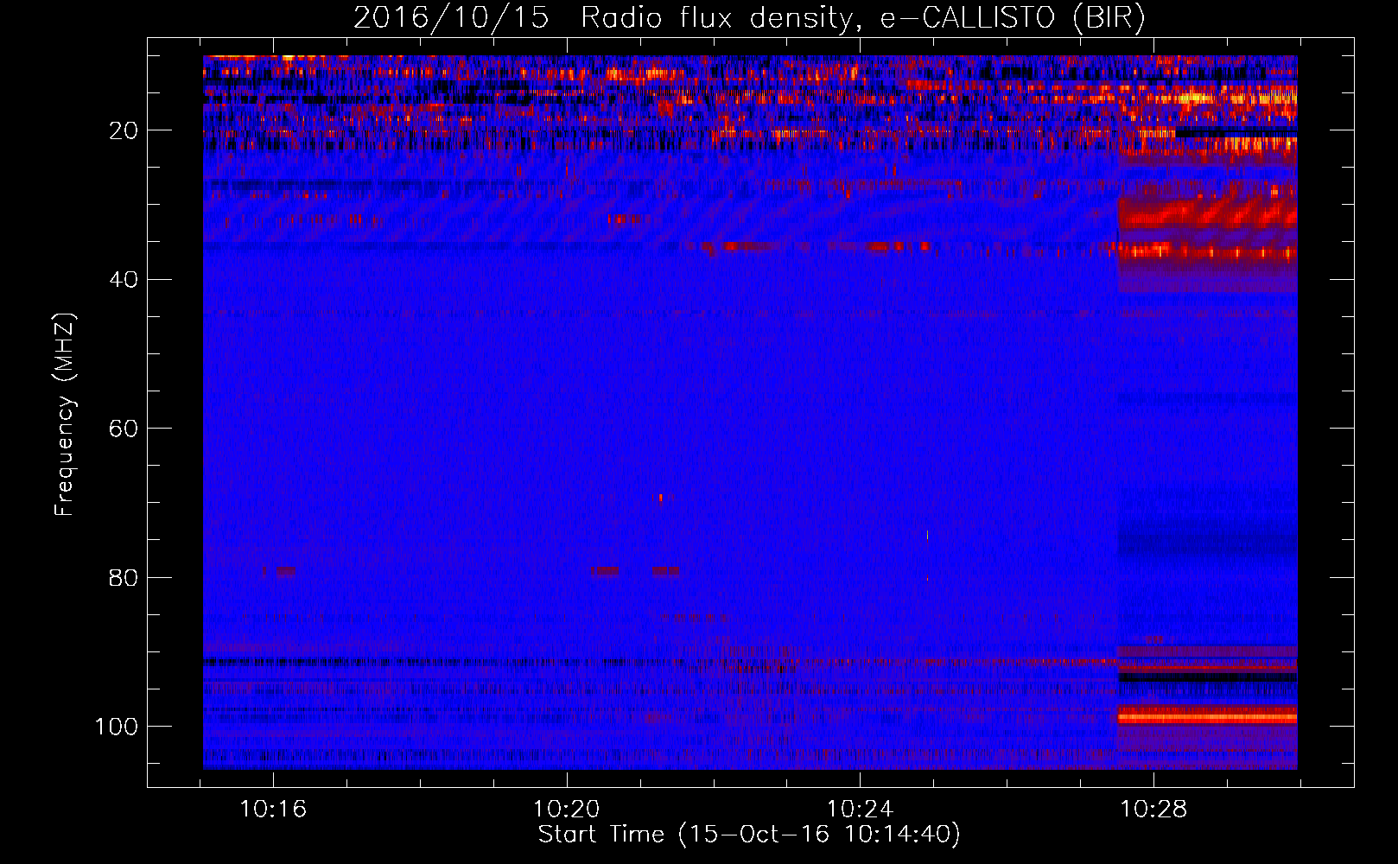Click the 10:28 time tick label
1398x864 pixels.
click(x=1153, y=810)
